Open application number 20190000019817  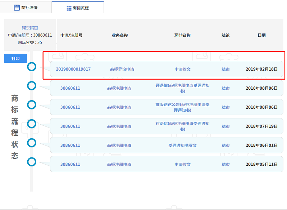(73, 69)
